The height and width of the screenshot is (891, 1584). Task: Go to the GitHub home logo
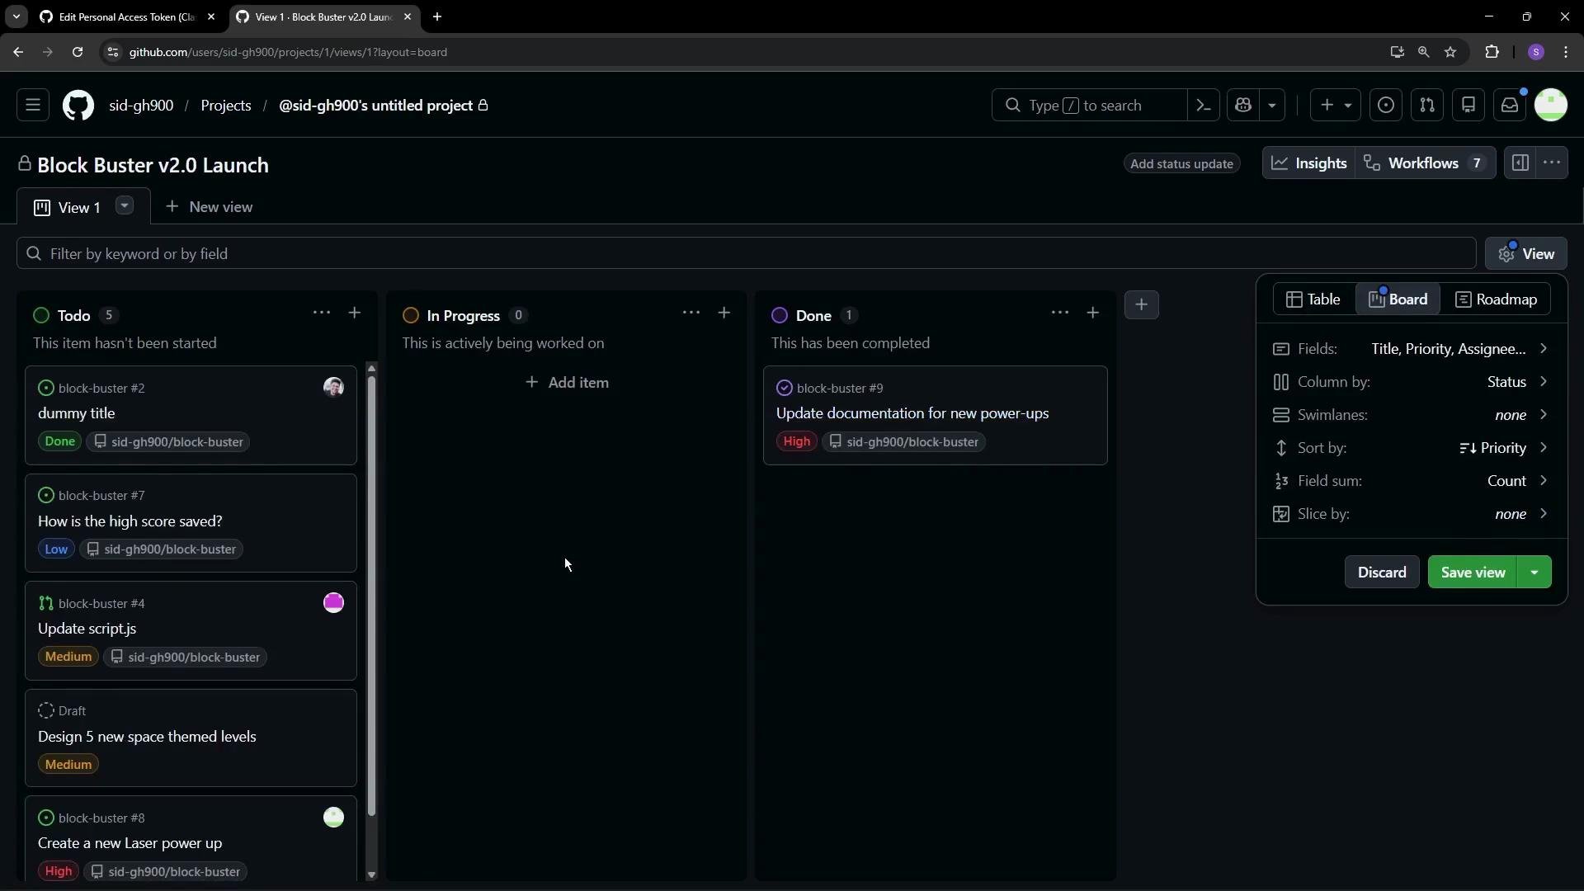tap(78, 106)
